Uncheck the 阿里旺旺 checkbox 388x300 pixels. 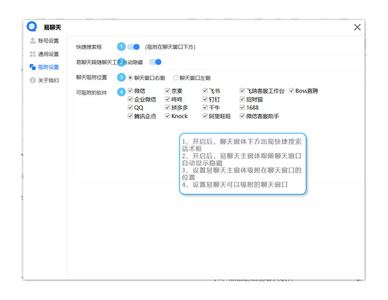(x=205, y=116)
